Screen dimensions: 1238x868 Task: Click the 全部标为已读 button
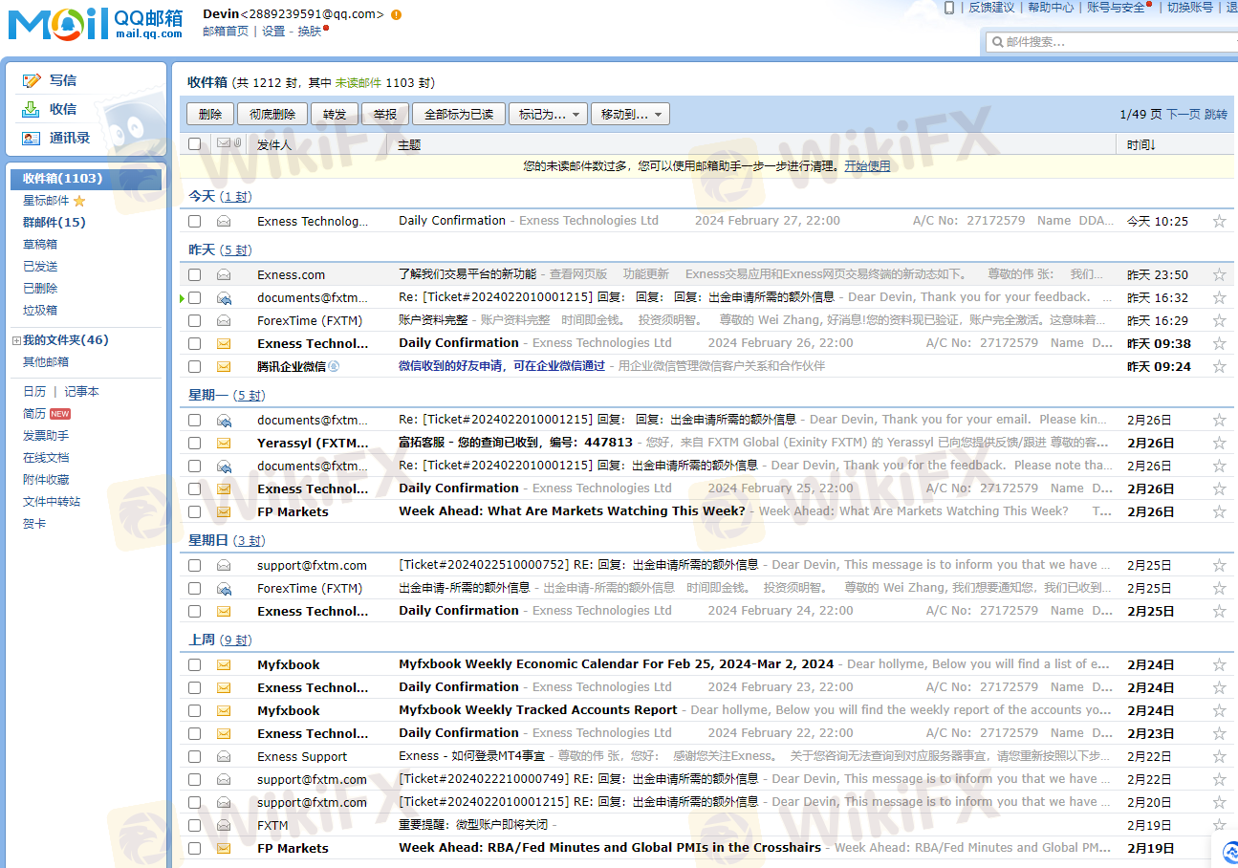(x=459, y=115)
